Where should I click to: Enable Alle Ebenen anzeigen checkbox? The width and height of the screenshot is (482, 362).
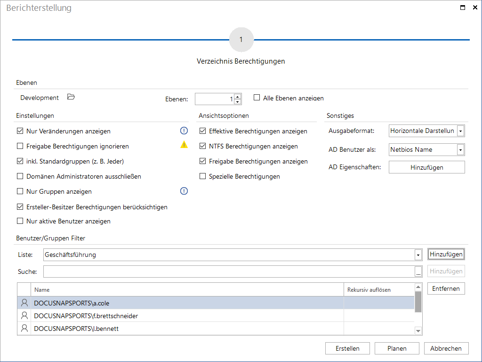pos(257,98)
